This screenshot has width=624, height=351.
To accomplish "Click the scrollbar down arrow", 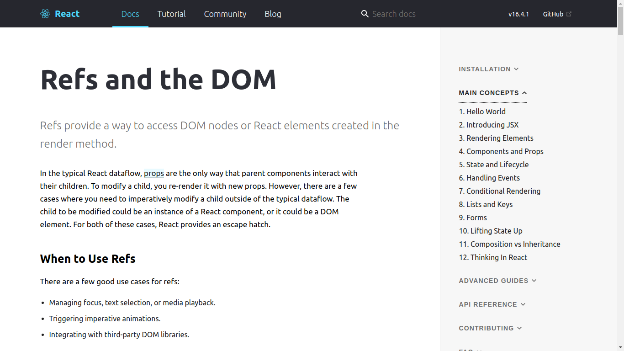I will point(620,347).
